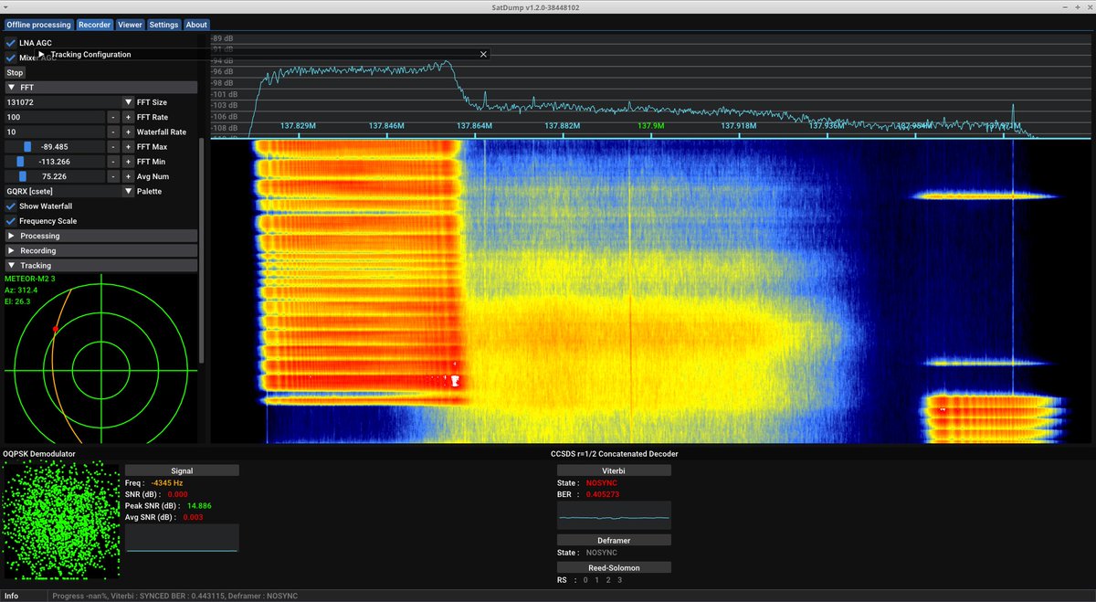Increase Waterfall Rate with plus button
1096x602 pixels.
pos(128,132)
